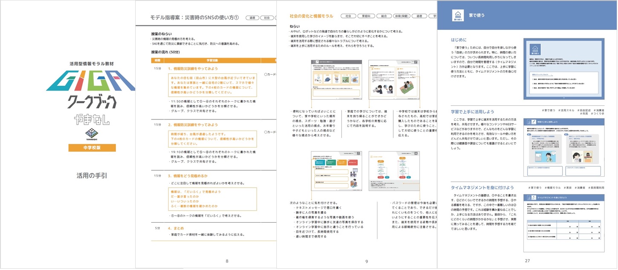Click page number 9
This screenshot has height=270, width=618.
[366, 261]
